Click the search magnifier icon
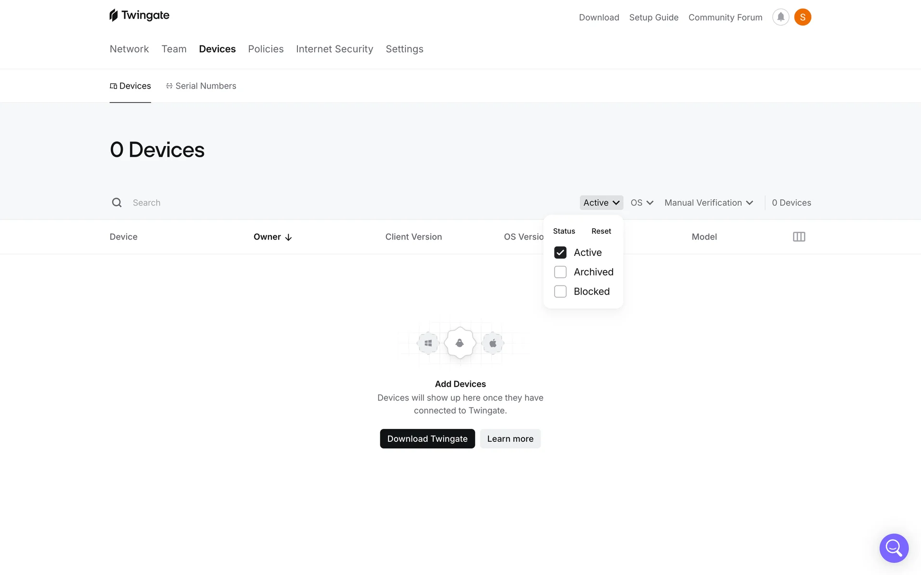This screenshot has width=921, height=575. click(x=117, y=203)
